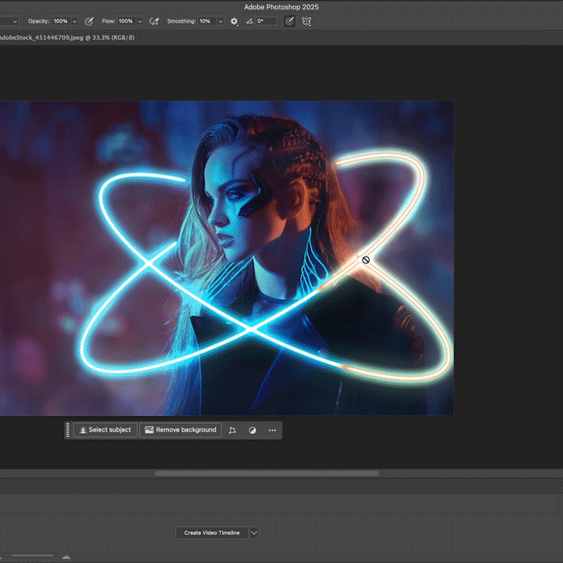Click the timeline zoom slider
The image size is (563, 563).
click(33, 556)
